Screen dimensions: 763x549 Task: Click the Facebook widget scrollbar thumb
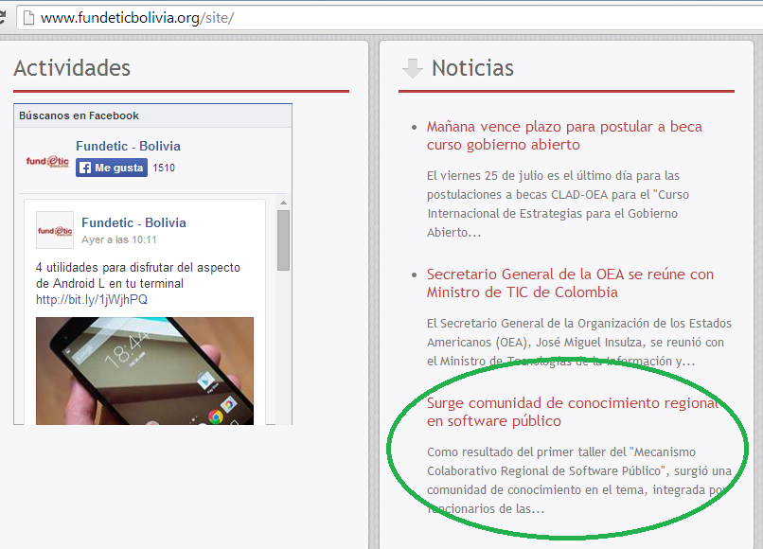click(x=283, y=240)
